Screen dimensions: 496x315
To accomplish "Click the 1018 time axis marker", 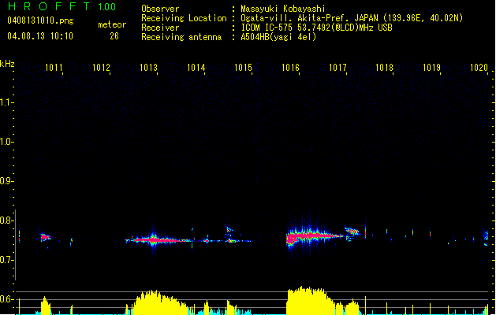I will point(384,68).
